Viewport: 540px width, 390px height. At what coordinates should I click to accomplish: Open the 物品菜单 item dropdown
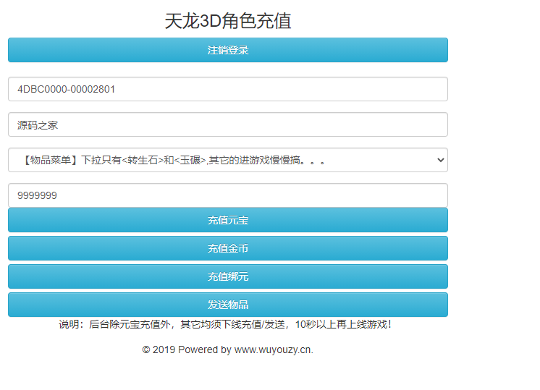[228, 160]
